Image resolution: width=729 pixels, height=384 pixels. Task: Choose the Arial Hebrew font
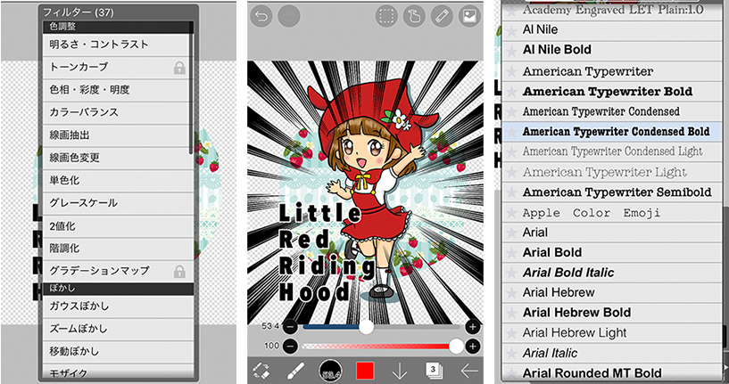[x=612, y=292]
